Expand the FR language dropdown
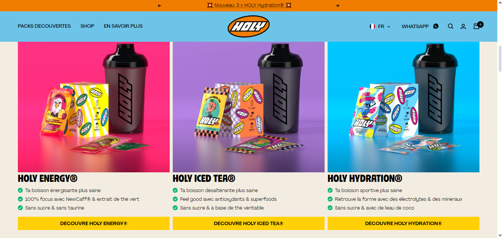The height and width of the screenshot is (238, 503). pyautogui.click(x=380, y=27)
